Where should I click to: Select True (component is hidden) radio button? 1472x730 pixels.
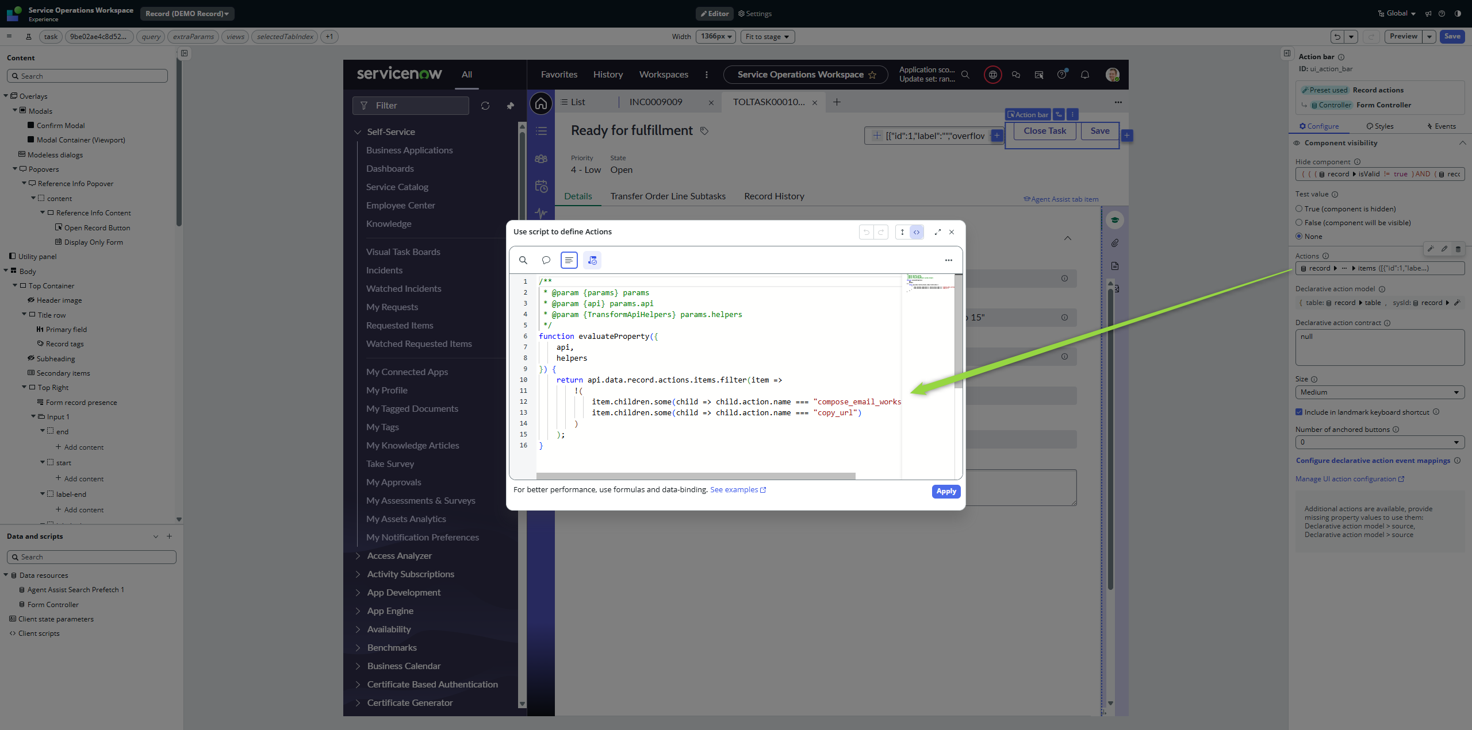[1299, 208]
